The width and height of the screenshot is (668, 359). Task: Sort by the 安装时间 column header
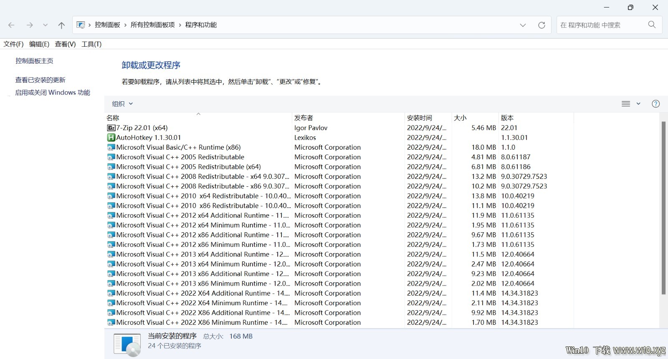(x=428, y=118)
